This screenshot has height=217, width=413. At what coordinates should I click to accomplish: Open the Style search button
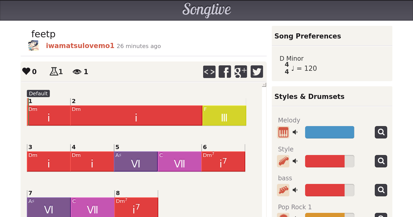381,161
